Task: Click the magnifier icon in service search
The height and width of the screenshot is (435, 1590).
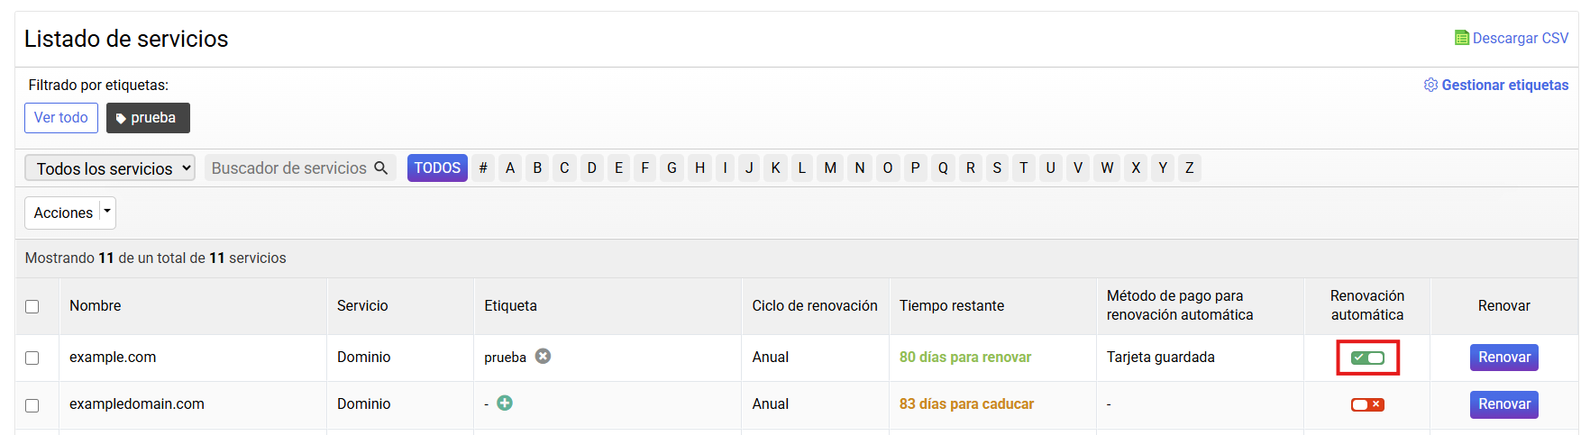Action: 381,168
